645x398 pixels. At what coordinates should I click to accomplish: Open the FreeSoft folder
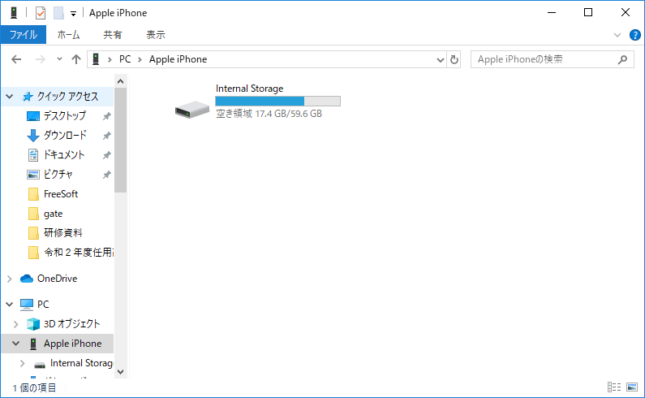tap(61, 194)
